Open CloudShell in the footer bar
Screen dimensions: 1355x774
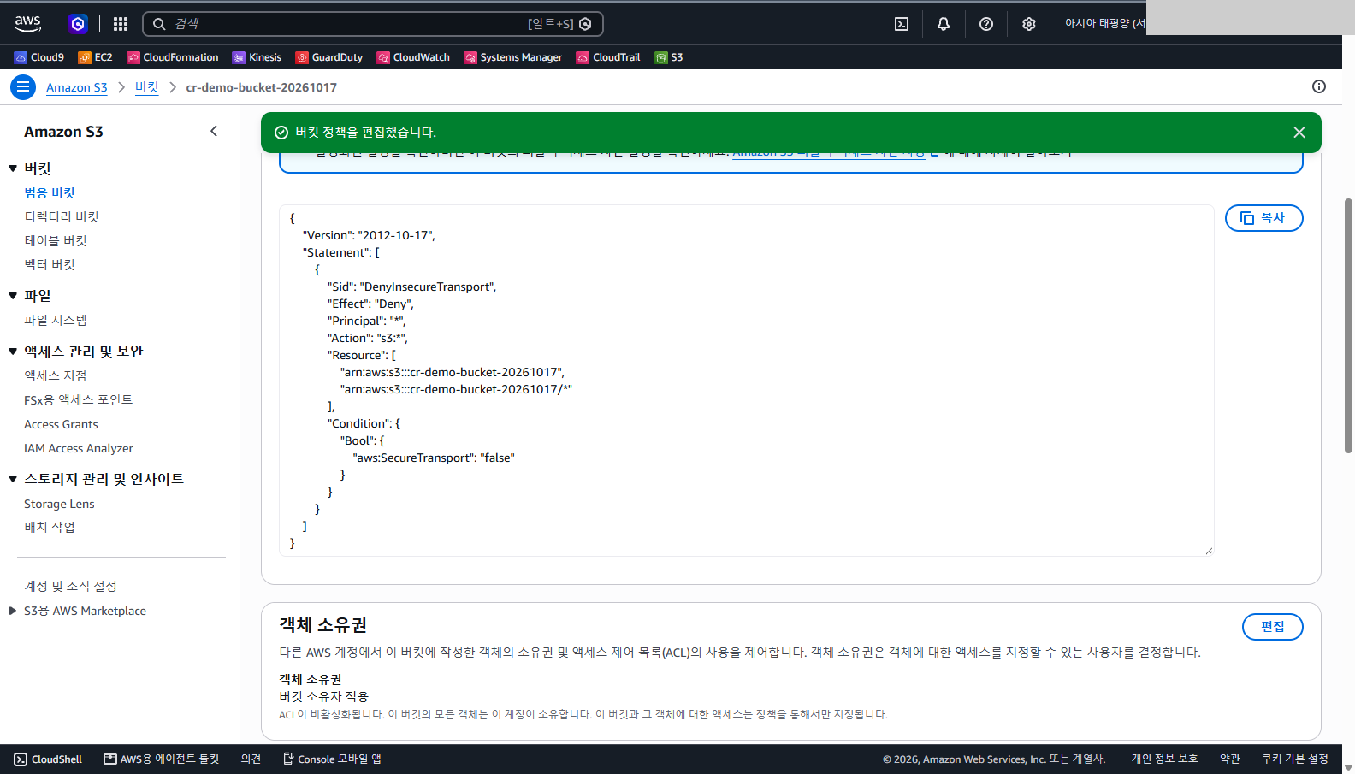48,759
